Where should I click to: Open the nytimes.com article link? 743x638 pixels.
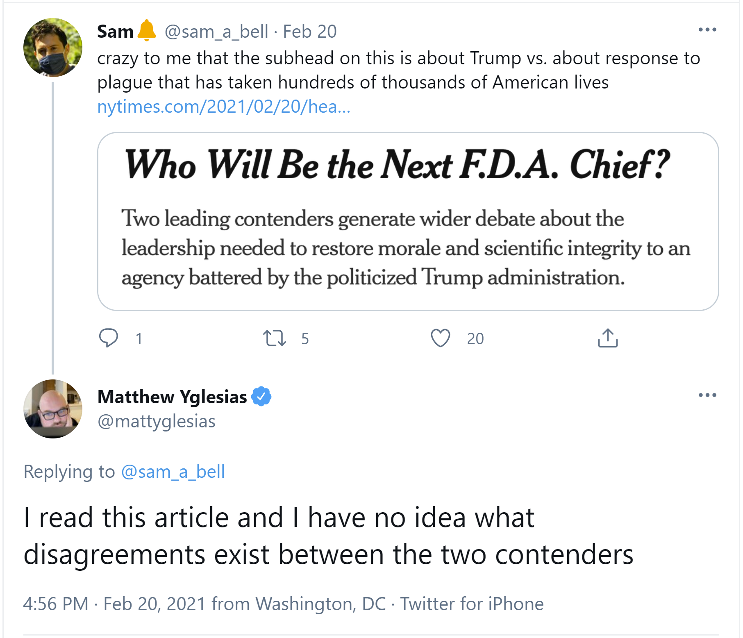pos(224,107)
